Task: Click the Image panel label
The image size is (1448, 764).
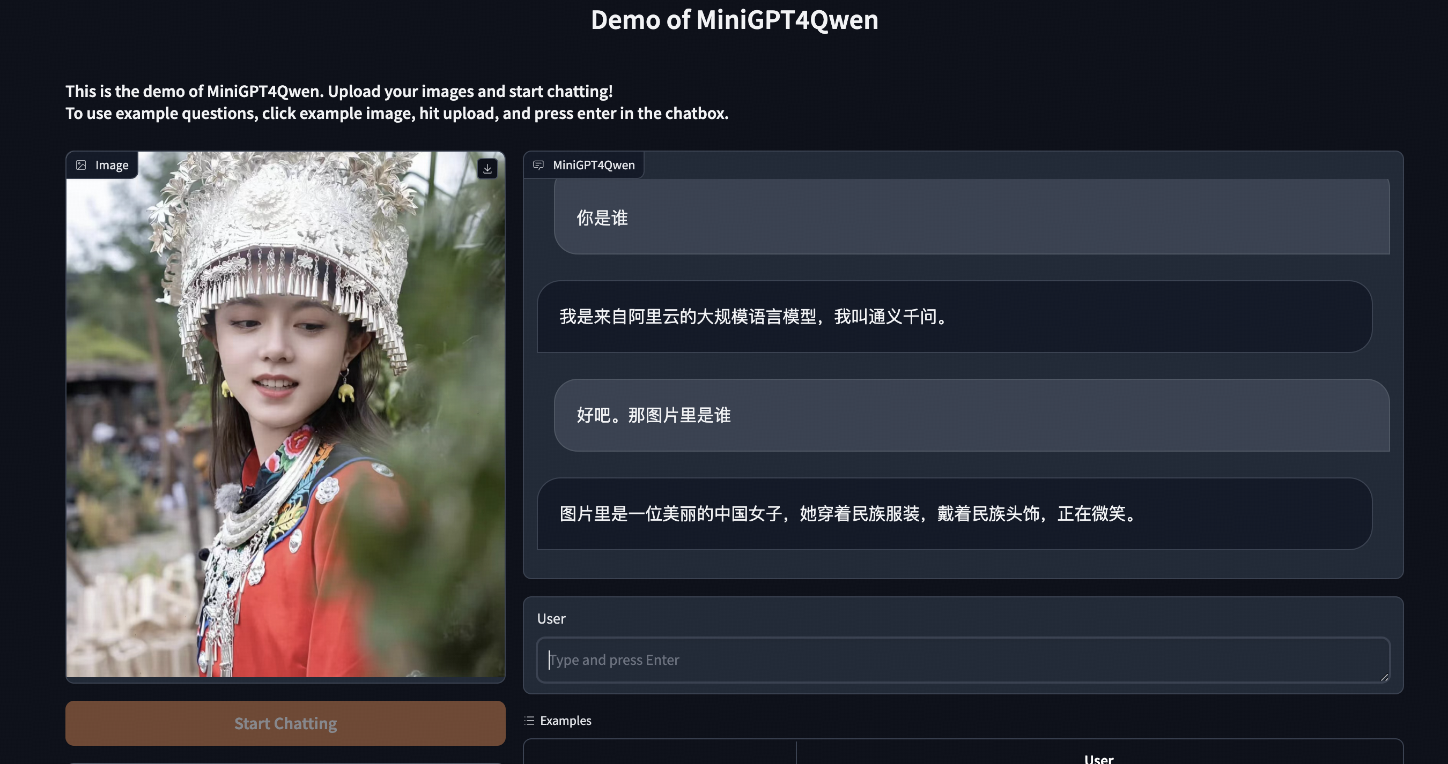Action: pyautogui.click(x=112, y=165)
